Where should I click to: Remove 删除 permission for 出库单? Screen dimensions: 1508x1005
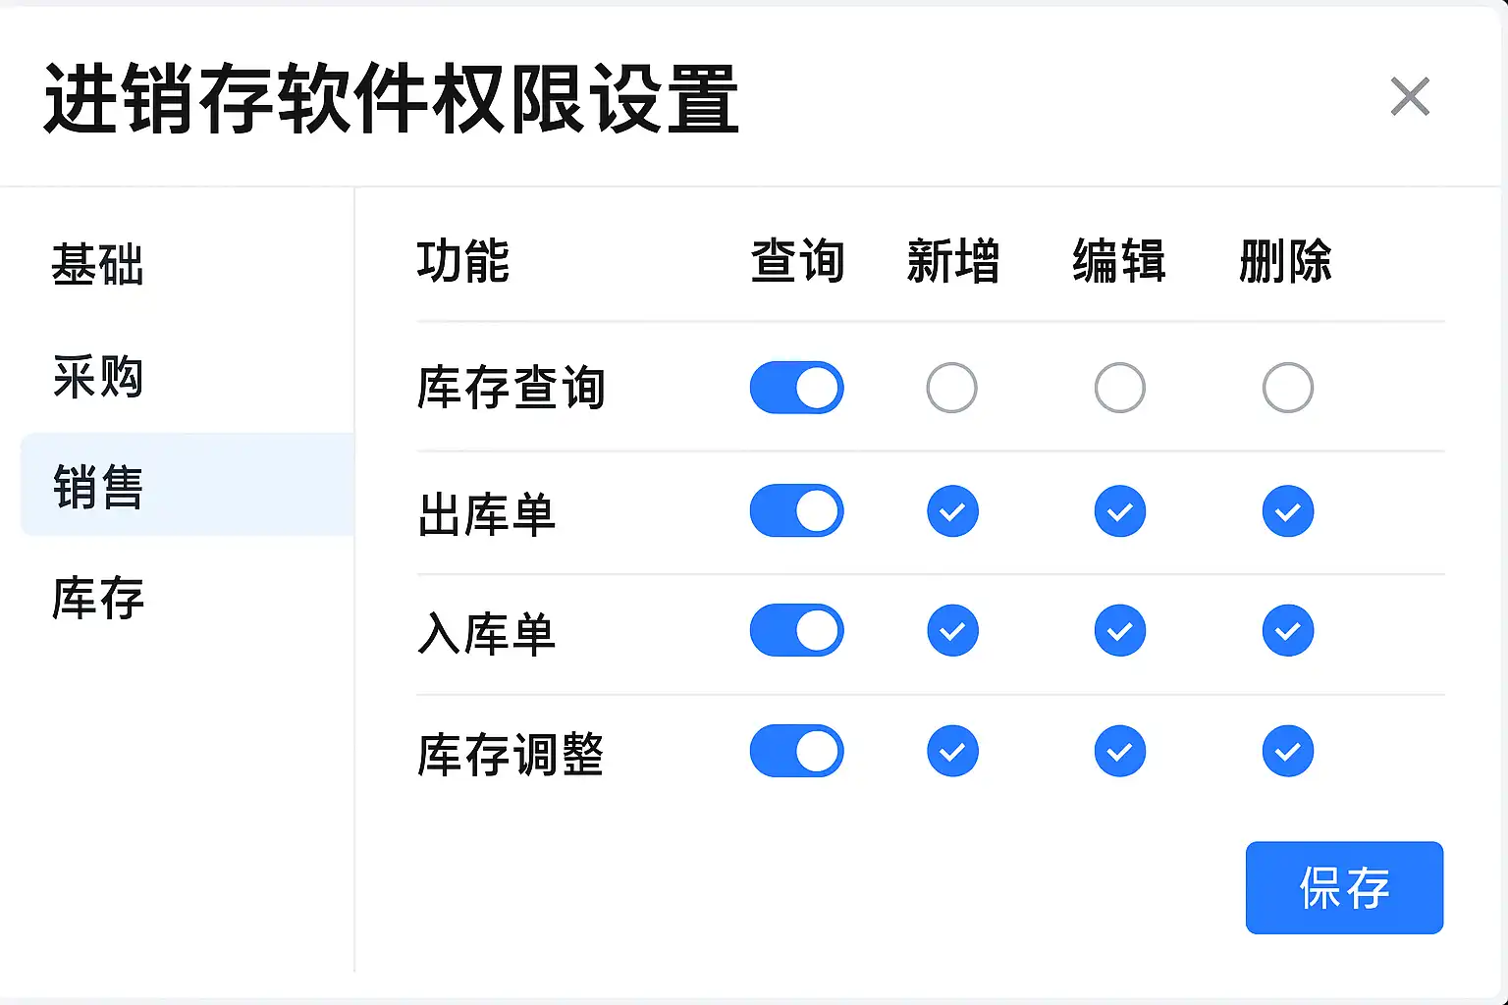1287,511
